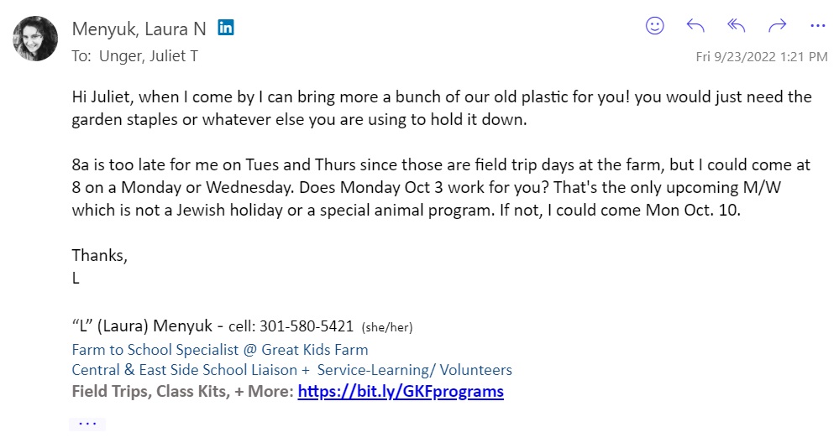This screenshot has height=448, width=839.
Task: Select recipient Unger, Juliet T
Action: point(148,56)
